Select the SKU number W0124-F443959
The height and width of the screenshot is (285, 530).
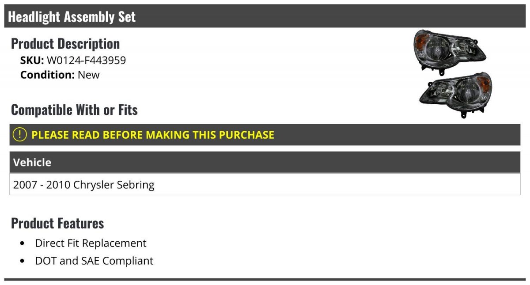[x=86, y=61]
